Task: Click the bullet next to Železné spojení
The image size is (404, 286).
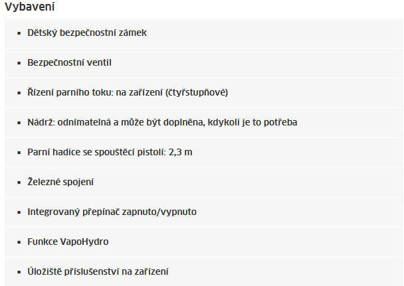Action: [x=19, y=182]
